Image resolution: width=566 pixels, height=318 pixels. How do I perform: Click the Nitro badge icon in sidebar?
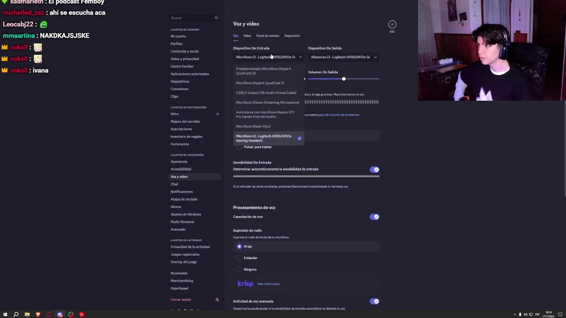click(x=217, y=114)
